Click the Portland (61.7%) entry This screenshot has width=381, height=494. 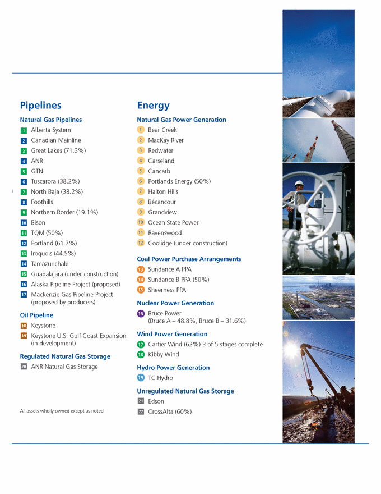(x=54, y=243)
